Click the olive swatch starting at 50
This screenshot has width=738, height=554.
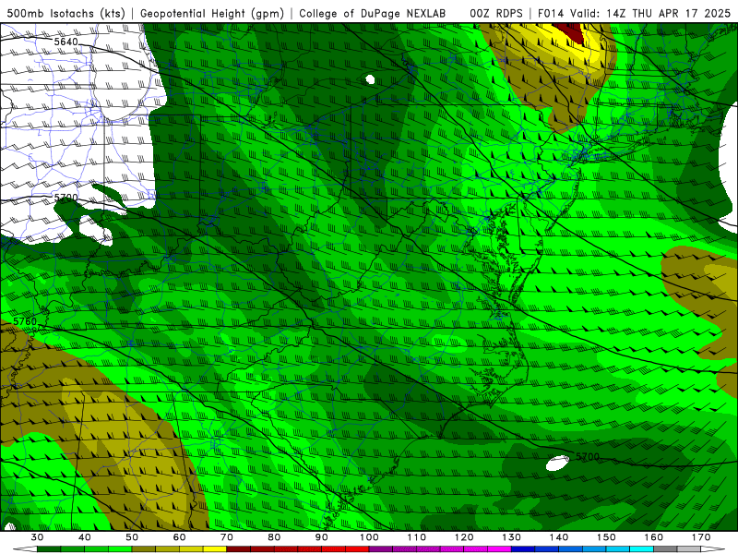(x=144, y=549)
